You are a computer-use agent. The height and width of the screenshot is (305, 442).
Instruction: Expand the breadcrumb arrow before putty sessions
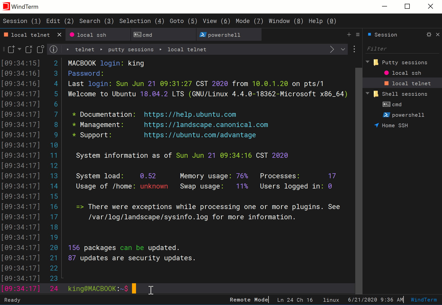click(x=101, y=49)
